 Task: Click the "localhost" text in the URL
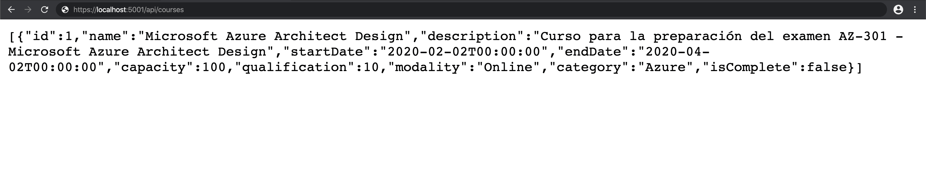111,10
